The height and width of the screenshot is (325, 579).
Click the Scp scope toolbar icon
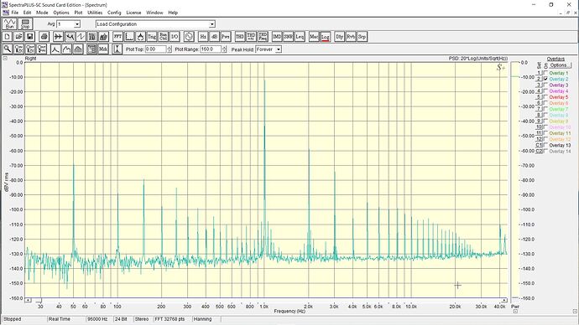pyautogui.click(x=362, y=37)
